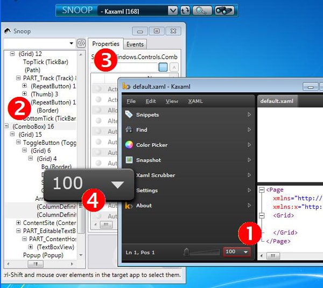Click the Kaxaml title bar logo icon

[x=127, y=86]
